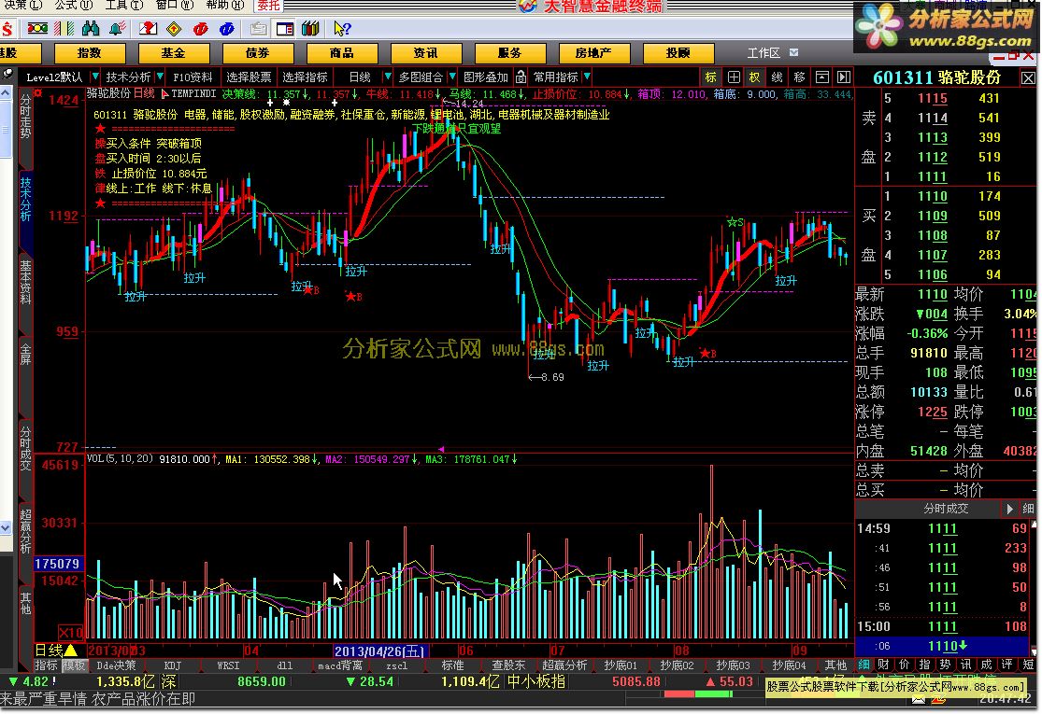Viewport: 1042px width, 714px height.
Task: Click the striped bars toolbar icon
Action: tap(64, 29)
